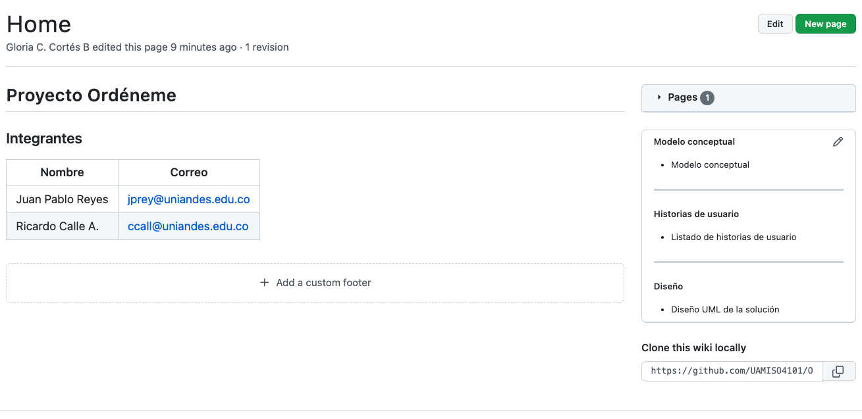
Task: Click the plus icon for custom footer
Action: click(265, 283)
